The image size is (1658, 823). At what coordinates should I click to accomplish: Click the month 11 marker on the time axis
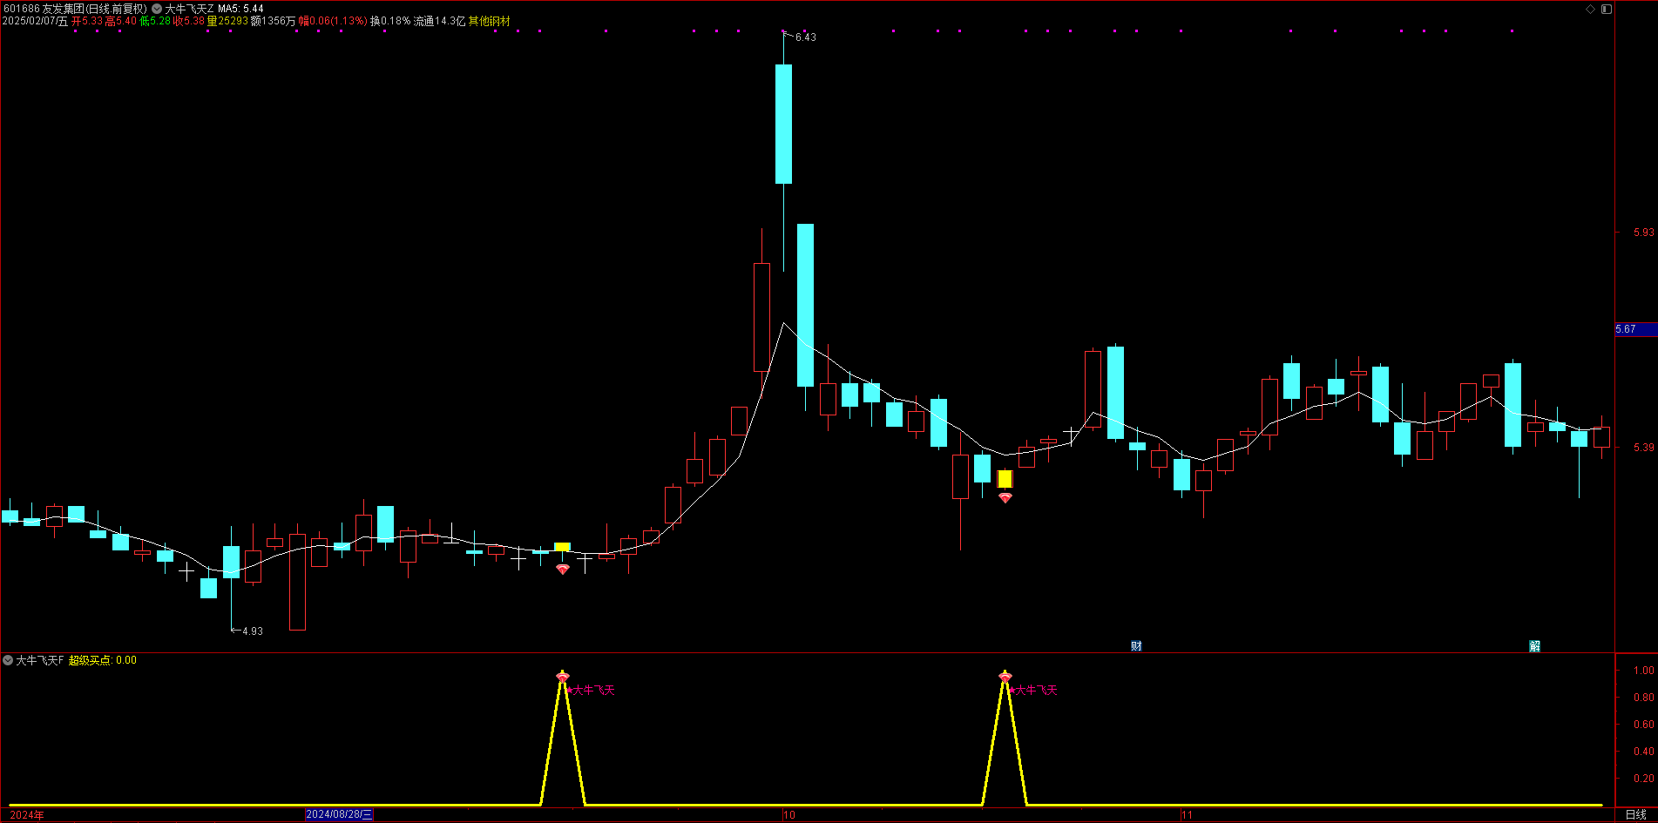tap(1187, 815)
